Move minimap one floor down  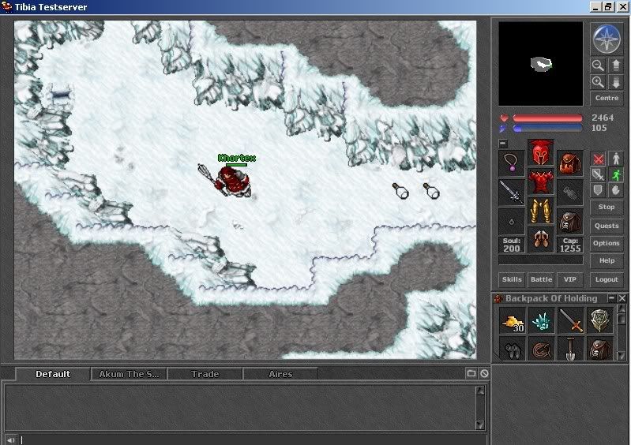coord(615,82)
